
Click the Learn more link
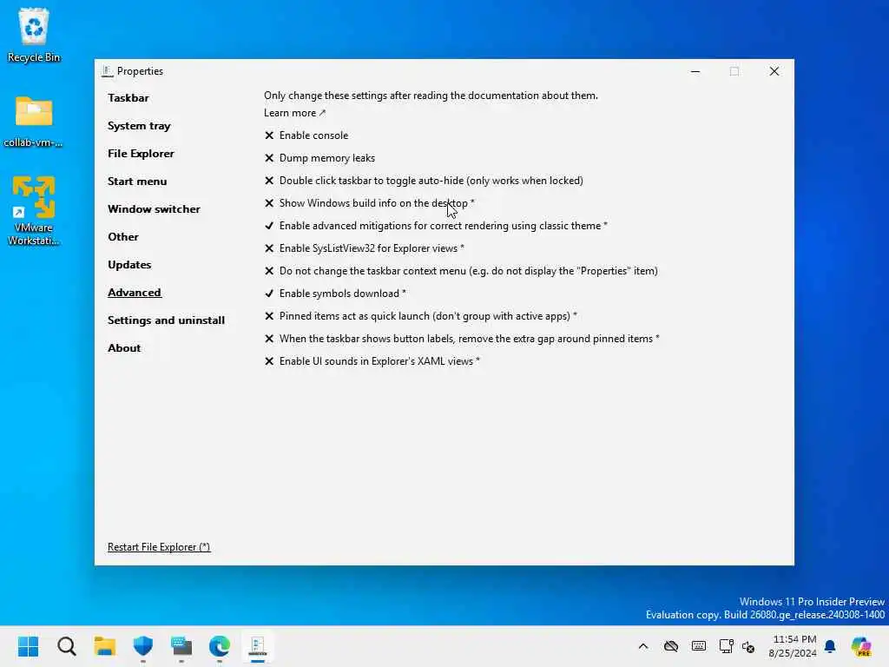pyautogui.click(x=294, y=113)
